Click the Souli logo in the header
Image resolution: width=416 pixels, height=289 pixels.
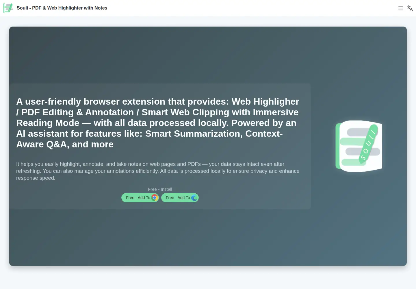point(8,8)
